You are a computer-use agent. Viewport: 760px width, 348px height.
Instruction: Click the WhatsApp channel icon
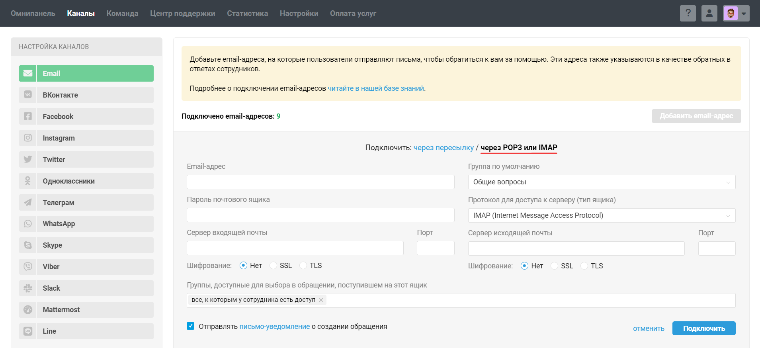click(28, 224)
